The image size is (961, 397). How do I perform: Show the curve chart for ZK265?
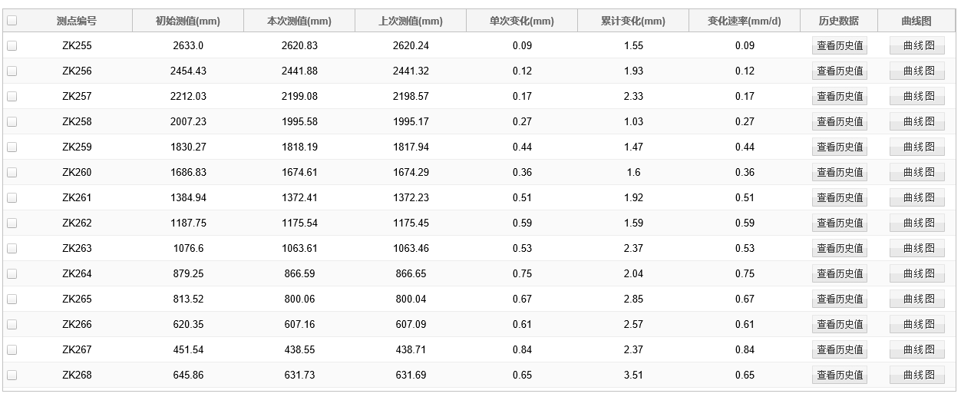[x=917, y=299]
